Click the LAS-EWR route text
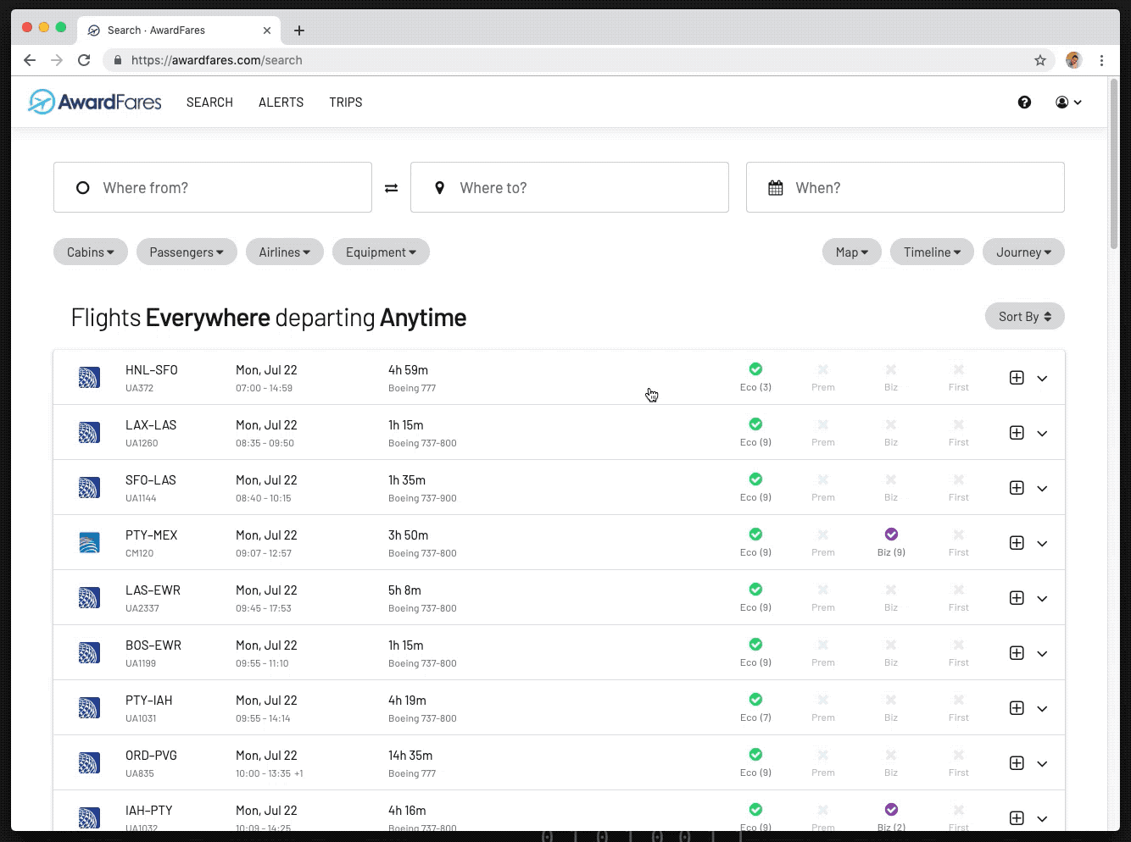The height and width of the screenshot is (842, 1131). coord(153,590)
